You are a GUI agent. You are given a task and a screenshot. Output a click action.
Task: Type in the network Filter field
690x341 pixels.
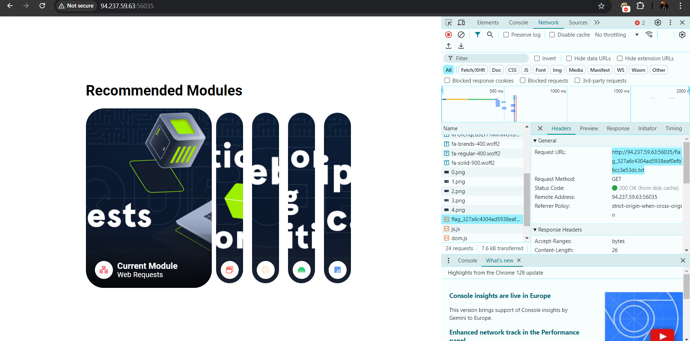pyautogui.click(x=489, y=59)
